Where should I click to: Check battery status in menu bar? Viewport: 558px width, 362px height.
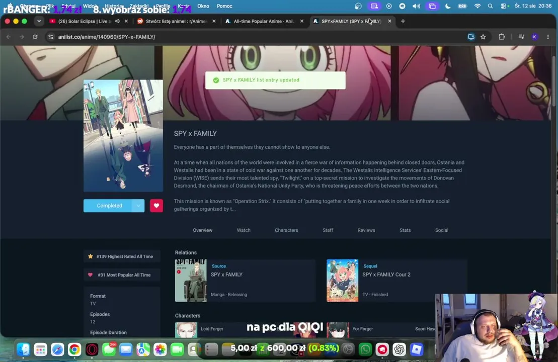click(462, 6)
